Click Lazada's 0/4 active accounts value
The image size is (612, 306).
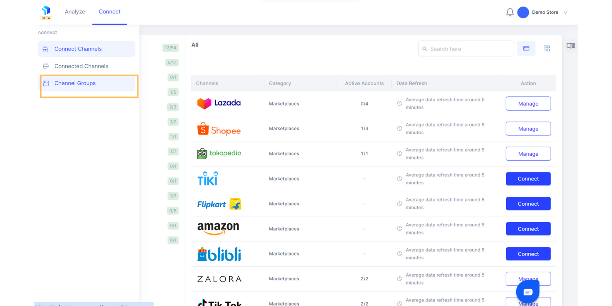click(x=365, y=104)
